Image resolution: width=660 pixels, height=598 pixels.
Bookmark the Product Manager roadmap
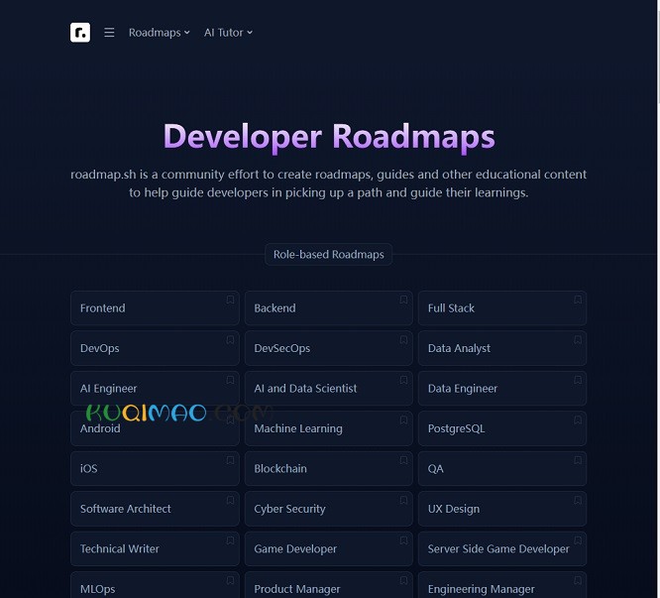(403, 580)
